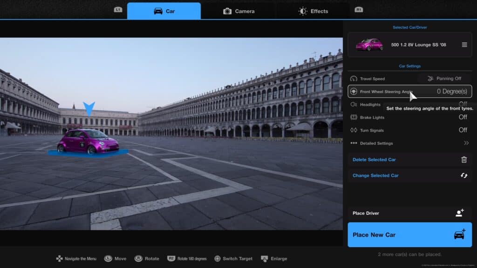
Task: Switch to the Effects tab
Action: click(314, 11)
